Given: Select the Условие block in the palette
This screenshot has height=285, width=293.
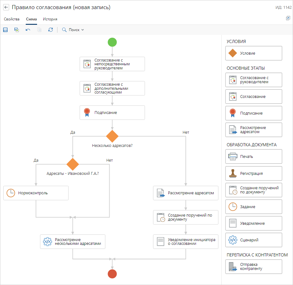Looking at the screenshot, I should 253,53.
